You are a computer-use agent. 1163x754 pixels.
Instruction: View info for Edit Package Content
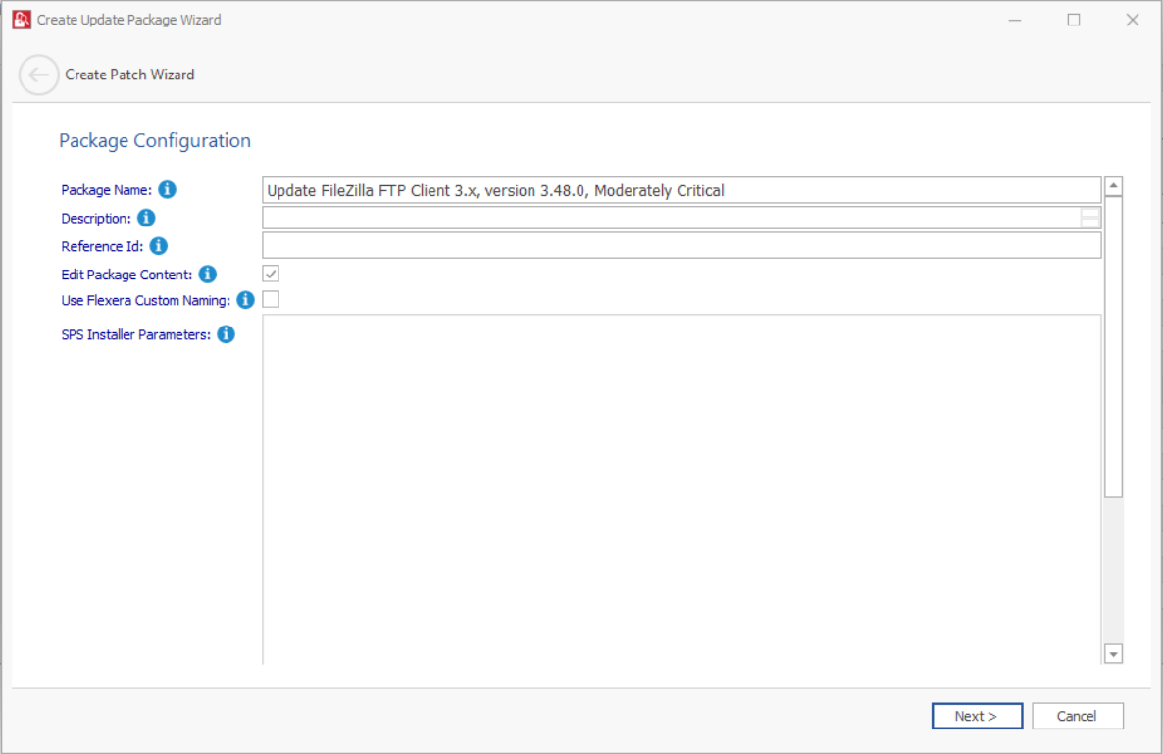[x=208, y=275]
